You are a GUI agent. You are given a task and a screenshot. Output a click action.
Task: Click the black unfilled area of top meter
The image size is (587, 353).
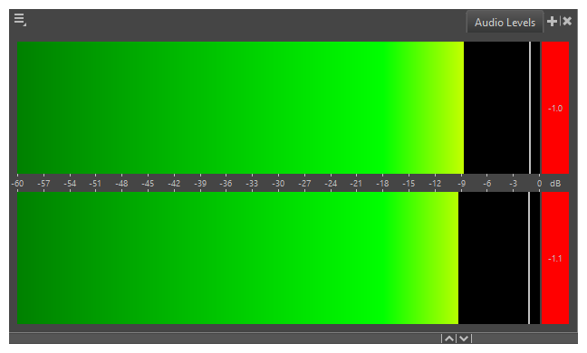496,108
